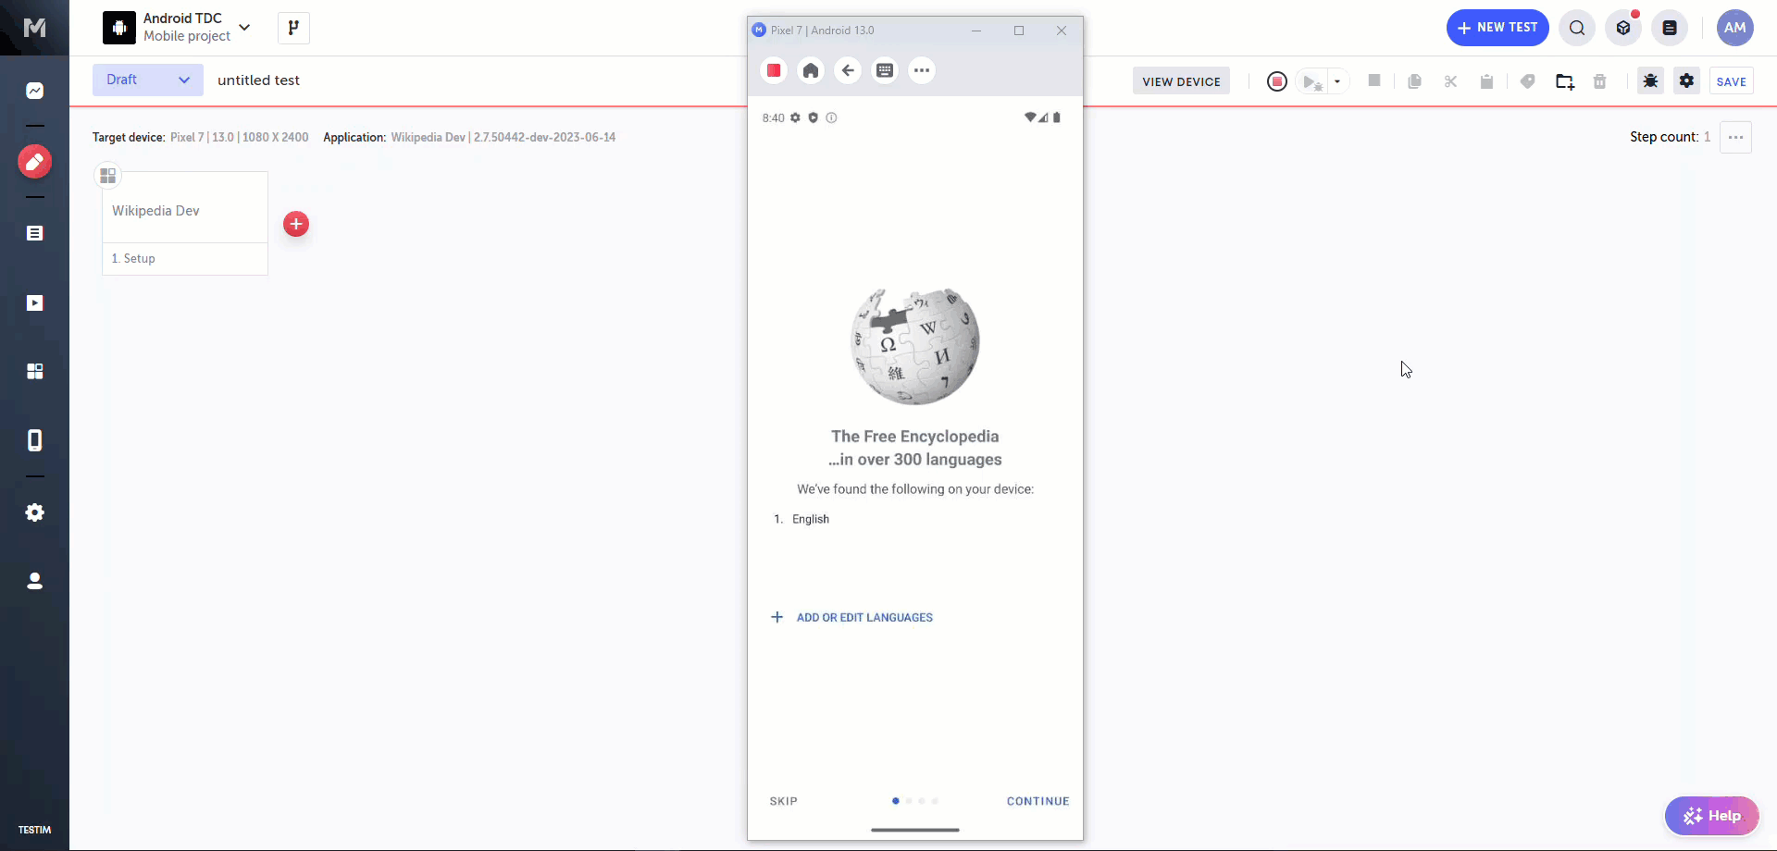Open more device options ellipsis
This screenshot has width=1777, height=851.
922,70
